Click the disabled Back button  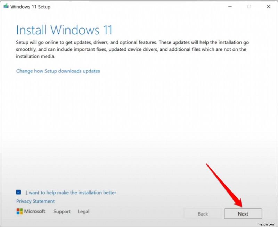point(203,213)
